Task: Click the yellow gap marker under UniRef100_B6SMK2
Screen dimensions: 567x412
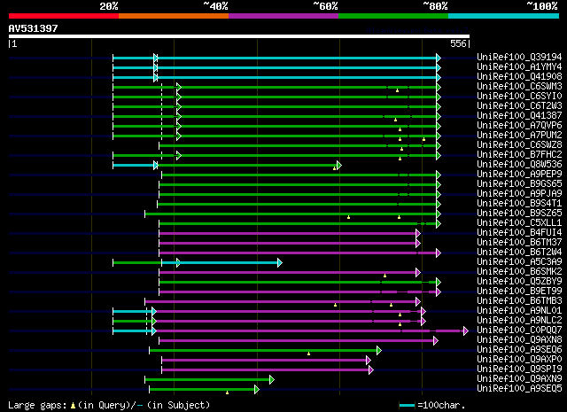Action: [x=384, y=276]
